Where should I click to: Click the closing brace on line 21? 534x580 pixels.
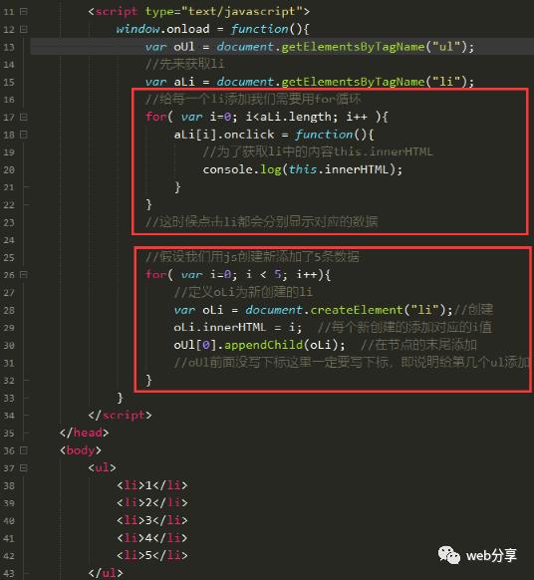178,187
